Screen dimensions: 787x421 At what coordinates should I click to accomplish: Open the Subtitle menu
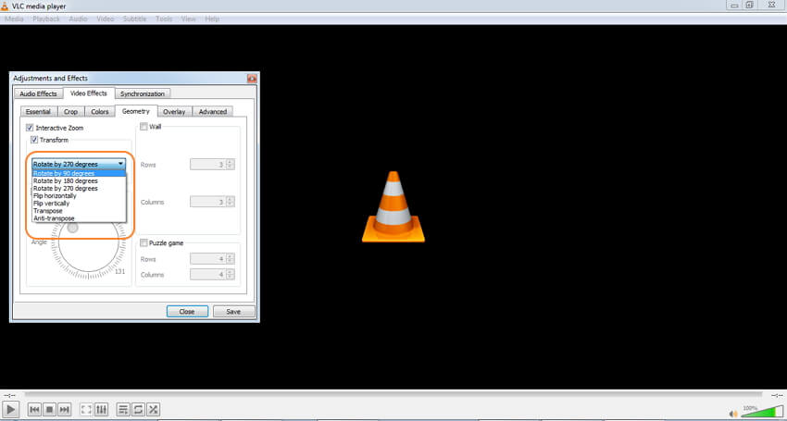[134, 19]
